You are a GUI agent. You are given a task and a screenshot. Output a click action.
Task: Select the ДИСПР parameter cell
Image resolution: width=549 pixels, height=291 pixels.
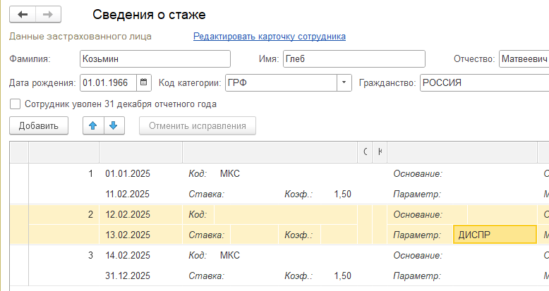(x=494, y=235)
